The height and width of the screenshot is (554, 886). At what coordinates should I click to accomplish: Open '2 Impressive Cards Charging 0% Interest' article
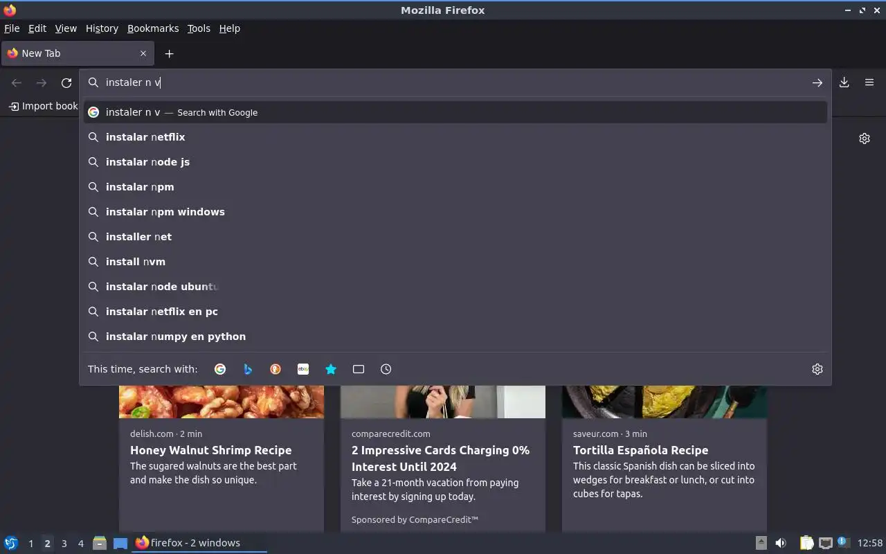(x=440, y=458)
